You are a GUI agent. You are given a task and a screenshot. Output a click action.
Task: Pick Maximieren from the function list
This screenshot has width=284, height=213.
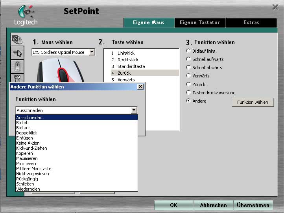(x=77, y=158)
